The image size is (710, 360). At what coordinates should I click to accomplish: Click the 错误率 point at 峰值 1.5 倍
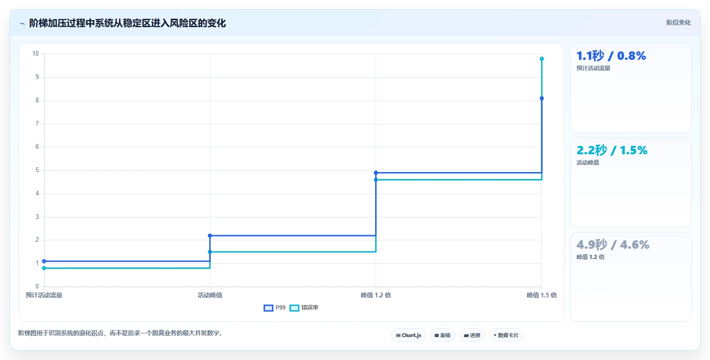(541, 59)
